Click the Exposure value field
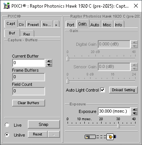The height and width of the screenshot is (145, 142). point(114,111)
